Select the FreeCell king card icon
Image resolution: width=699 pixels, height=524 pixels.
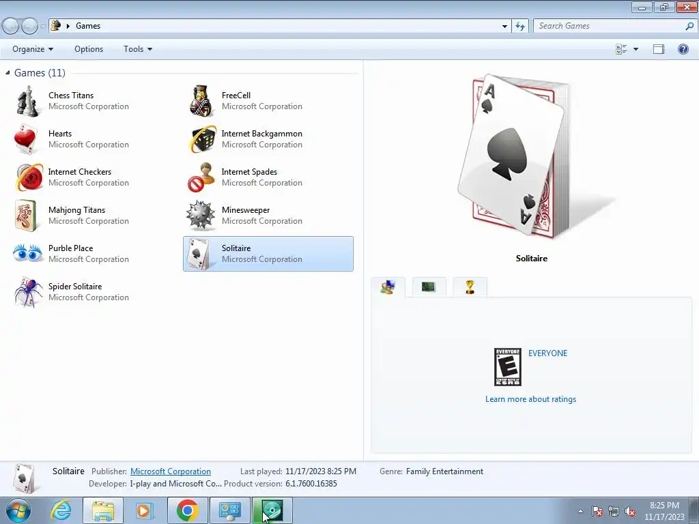coord(201,101)
